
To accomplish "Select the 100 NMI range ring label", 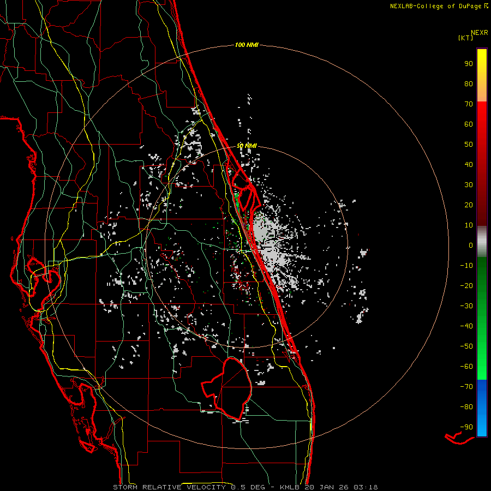I will tap(247, 45).
